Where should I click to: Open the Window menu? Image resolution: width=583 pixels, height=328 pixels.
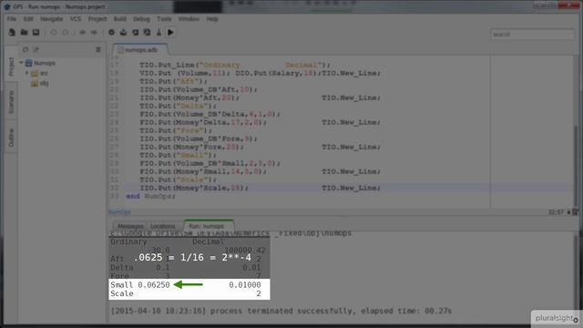189,19
